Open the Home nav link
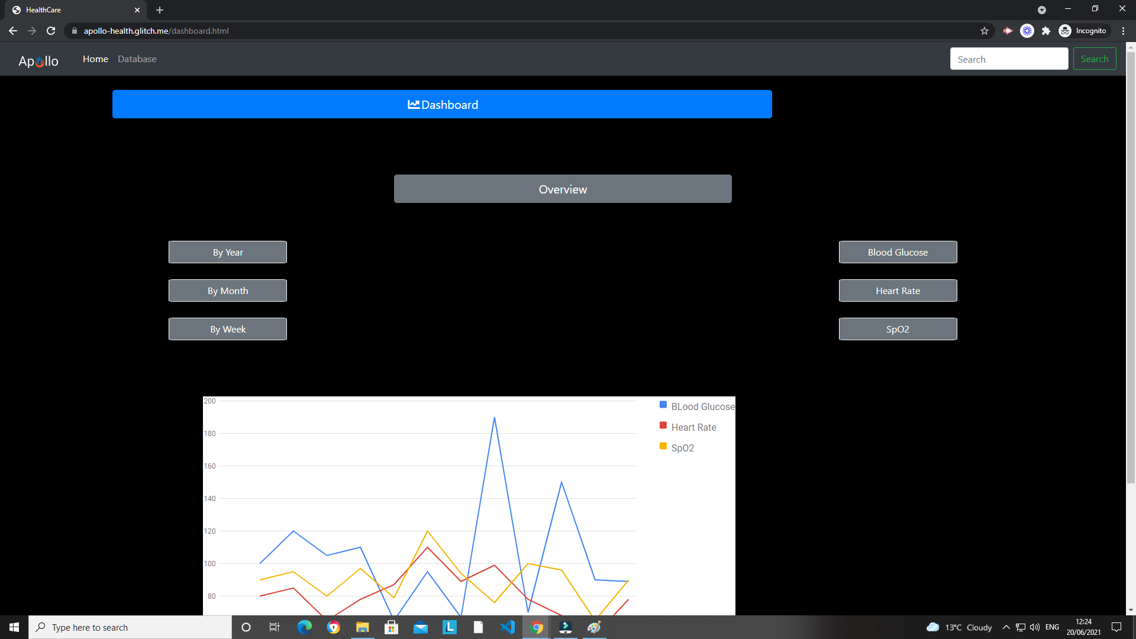The width and height of the screenshot is (1136, 639). pyautogui.click(x=95, y=59)
